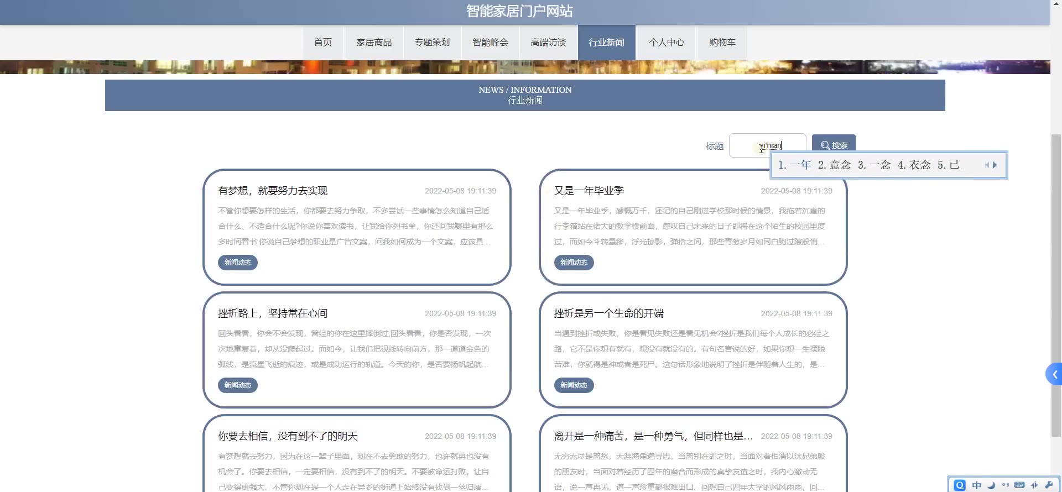Screen dimensions: 1062x492
Task: Click the IME logo icon
Action: (x=960, y=485)
